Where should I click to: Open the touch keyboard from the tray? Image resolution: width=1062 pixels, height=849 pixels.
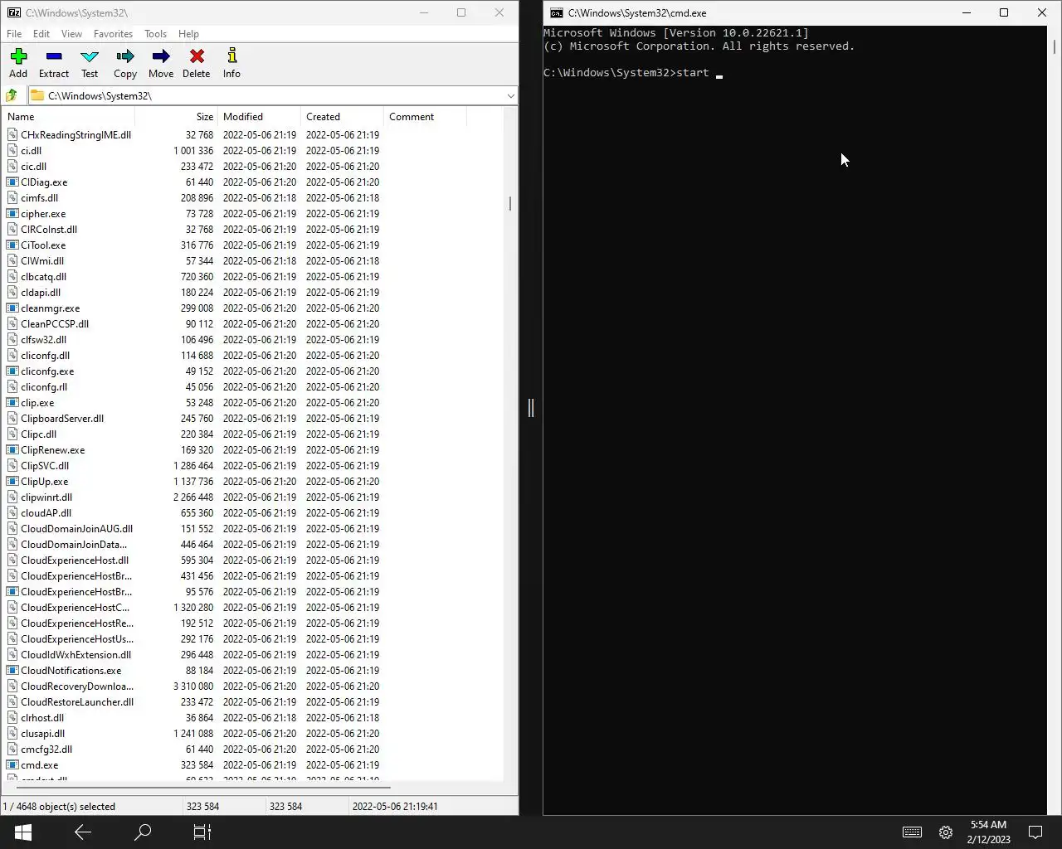tap(912, 832)
